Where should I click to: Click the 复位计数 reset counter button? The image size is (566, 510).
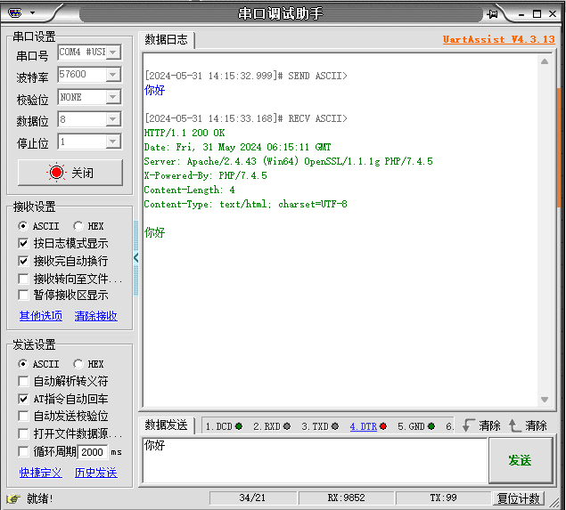click(519, 498)
